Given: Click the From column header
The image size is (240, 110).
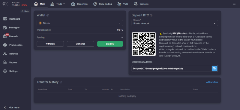Looking at the screenshot, I should pos(70,89).
